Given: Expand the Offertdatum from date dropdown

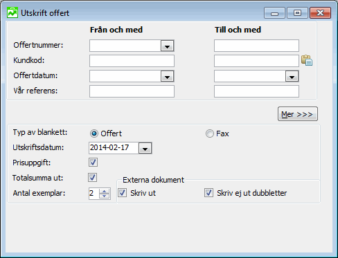Looking at the screenshot, I should pyautogui.click(x=167, y=76).
